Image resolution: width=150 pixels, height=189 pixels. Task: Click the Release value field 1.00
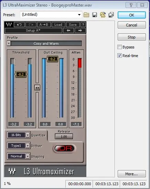pos(64,136)
